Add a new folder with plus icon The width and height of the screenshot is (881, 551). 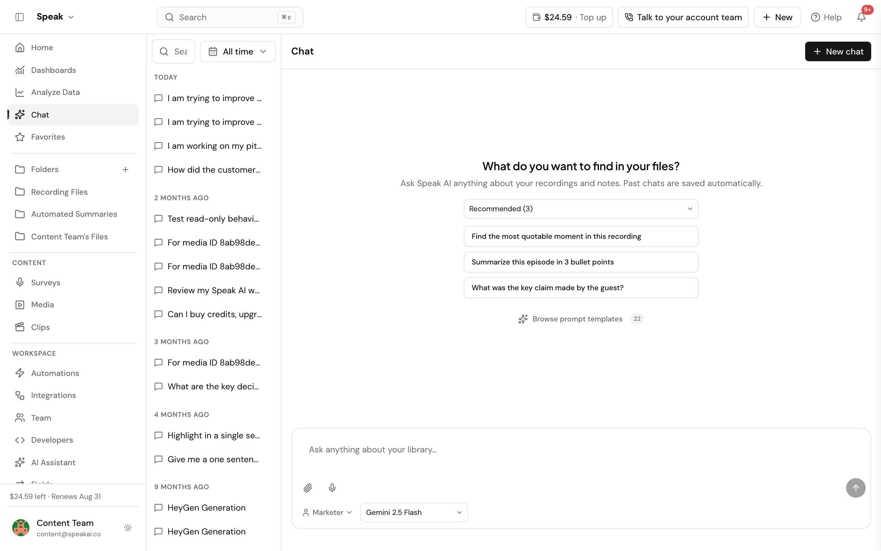[125, 170]
